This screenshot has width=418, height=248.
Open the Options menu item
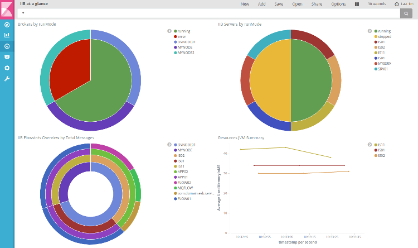[x=338, y=4]
